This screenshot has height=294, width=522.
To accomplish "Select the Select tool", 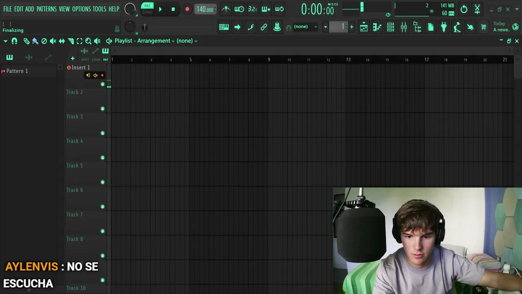I will [x=80, y=41].
